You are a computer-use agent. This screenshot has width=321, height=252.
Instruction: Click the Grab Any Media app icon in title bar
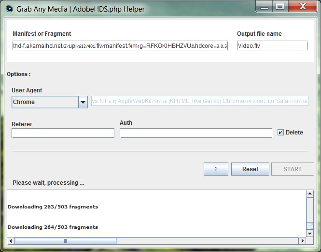pos(9,9)
